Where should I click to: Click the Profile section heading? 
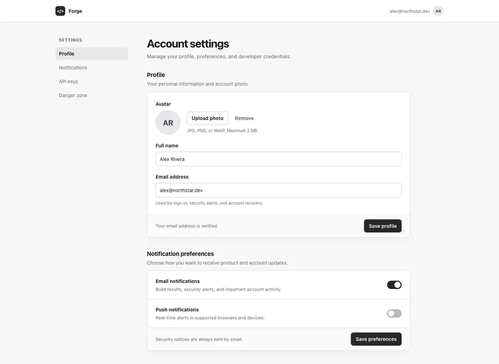click(x=156, y=75)
